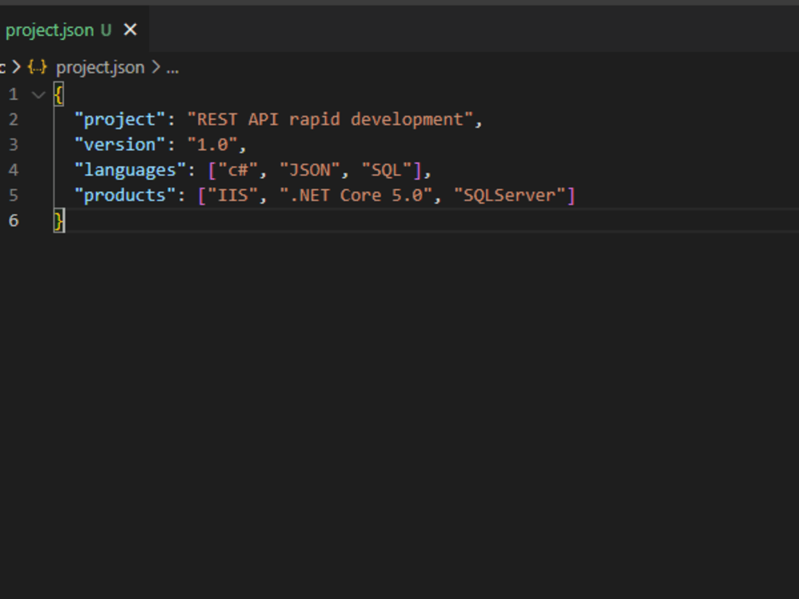The width and height of the screenshot is (799, 599).
Task: Click the "products" key
Action: pos(125,196)
